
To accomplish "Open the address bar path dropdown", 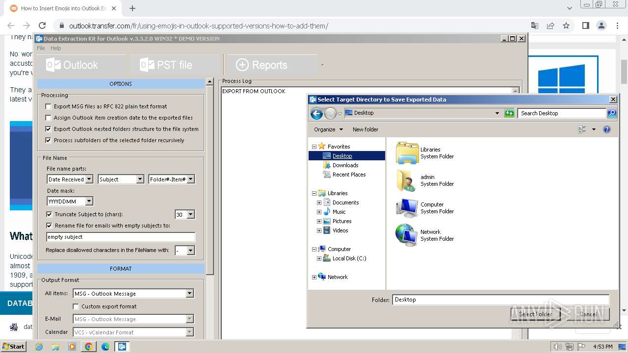I will (x=497, y=113).
